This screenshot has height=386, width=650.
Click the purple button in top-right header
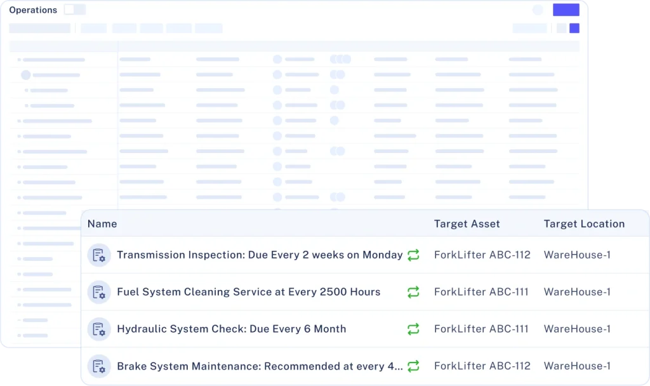[x=566, y=10]
